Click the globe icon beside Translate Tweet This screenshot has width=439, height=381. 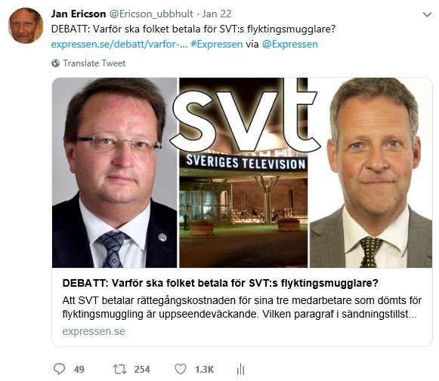55,63
